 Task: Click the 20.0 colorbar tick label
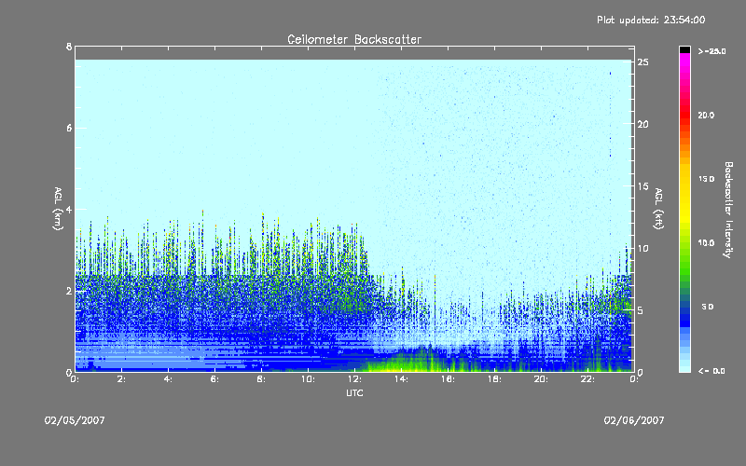pyautogui.click(x=706, y=116)
